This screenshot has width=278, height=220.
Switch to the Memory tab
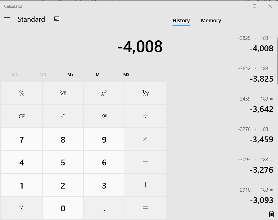pos(211,21)
